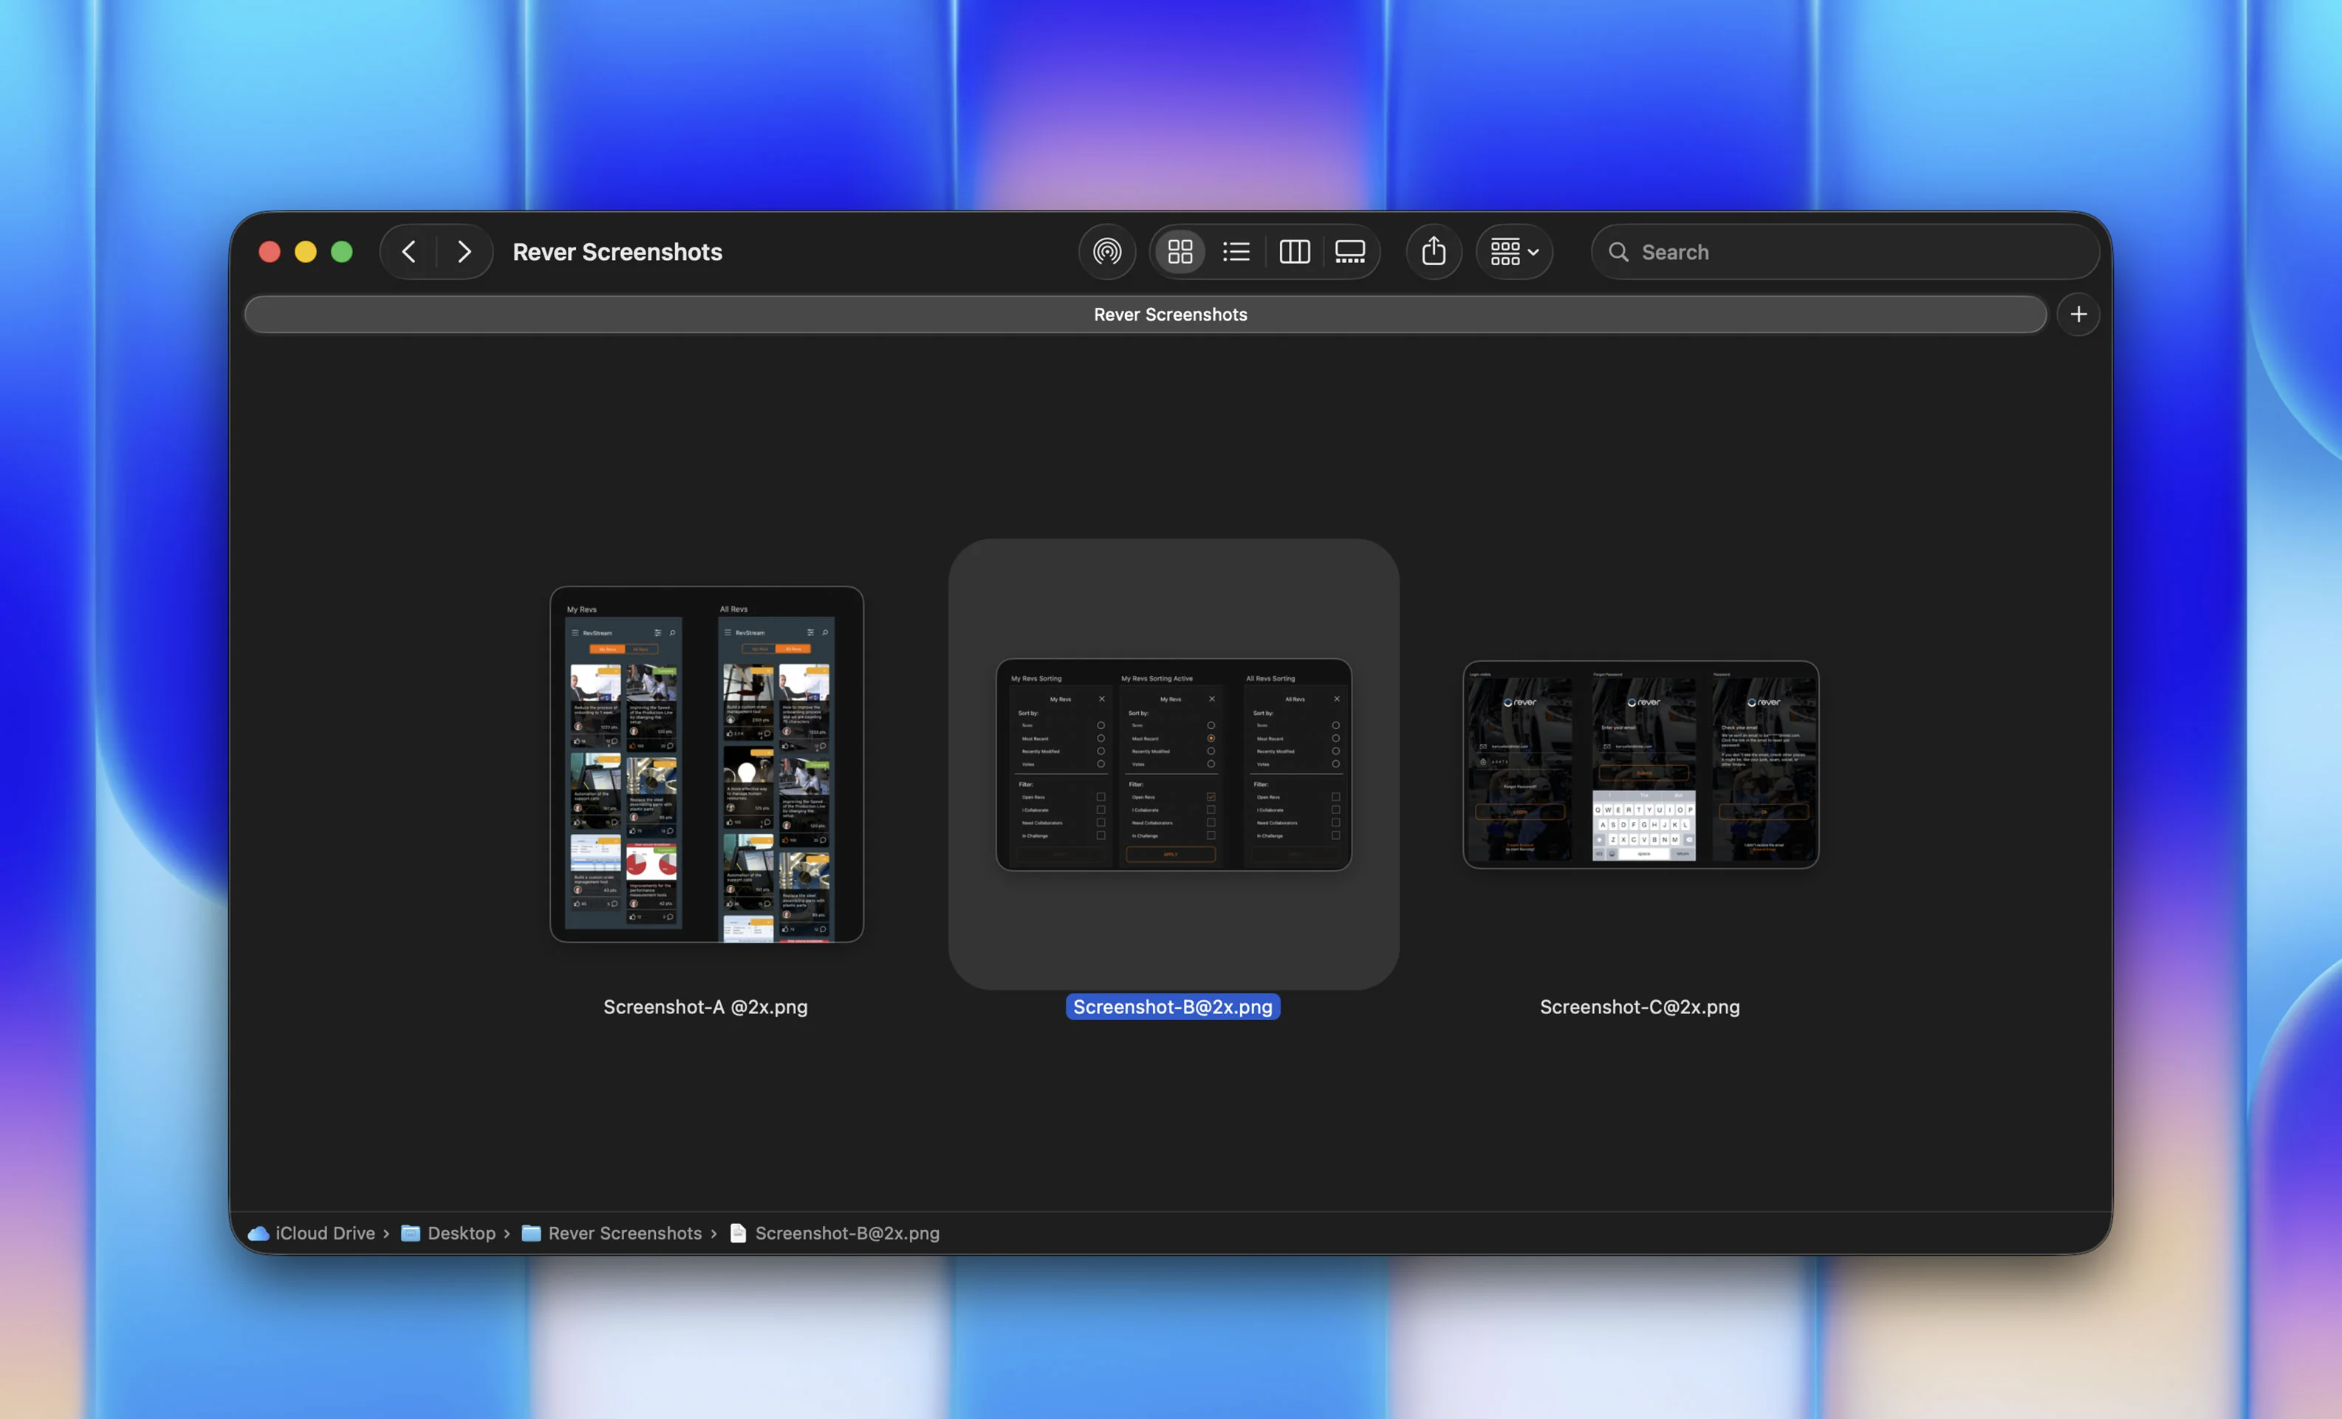Open a new tab with the plus button
The width and height of the screenshot is (2342, 1419).
[x=2079, y=314]
